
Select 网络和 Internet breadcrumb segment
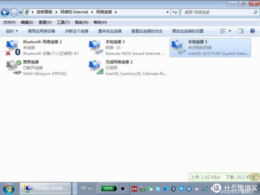(74, 12)
